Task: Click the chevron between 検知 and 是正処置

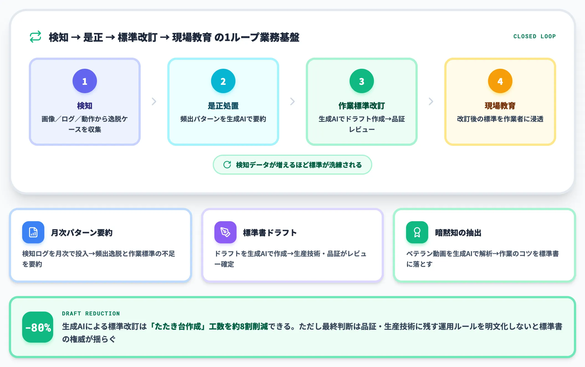Action: click(x=154, y=101)
